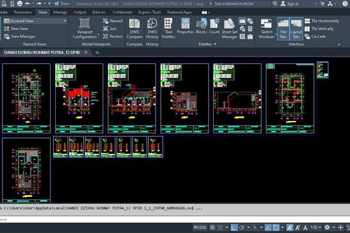Click the New View icon button
Viewport: 350px width, 233px height.
pos(6,28)
